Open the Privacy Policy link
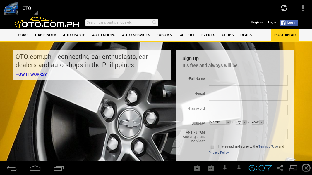 point(219,153)
